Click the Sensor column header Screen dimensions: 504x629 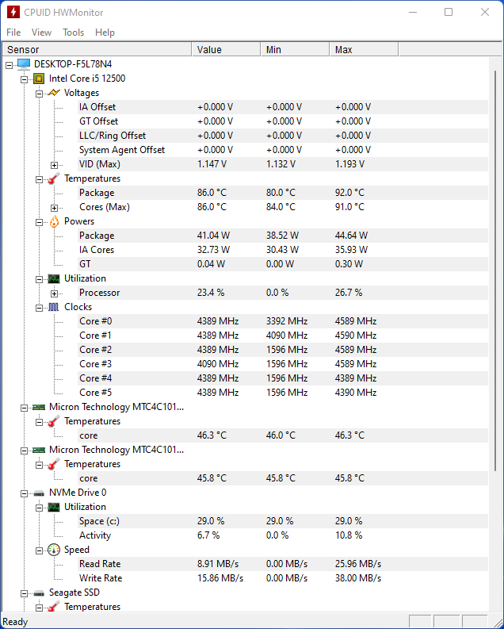(97, 50)
